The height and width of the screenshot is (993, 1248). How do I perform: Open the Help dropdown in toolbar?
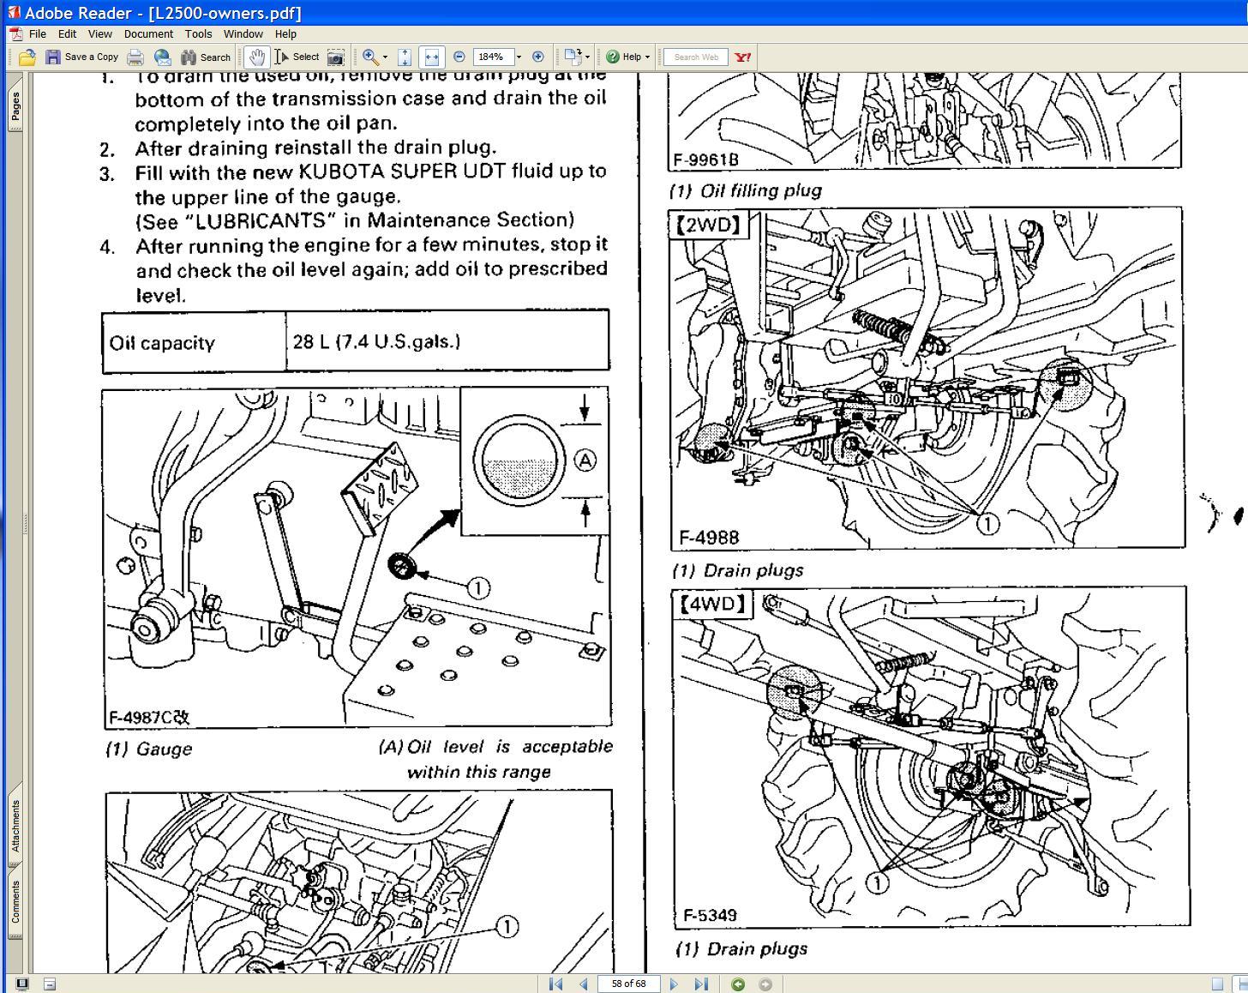pos(628,57)
